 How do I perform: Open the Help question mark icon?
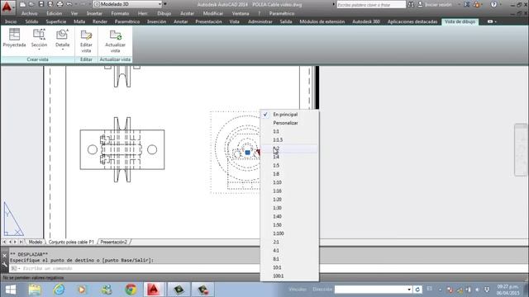(x=493, y=5)
